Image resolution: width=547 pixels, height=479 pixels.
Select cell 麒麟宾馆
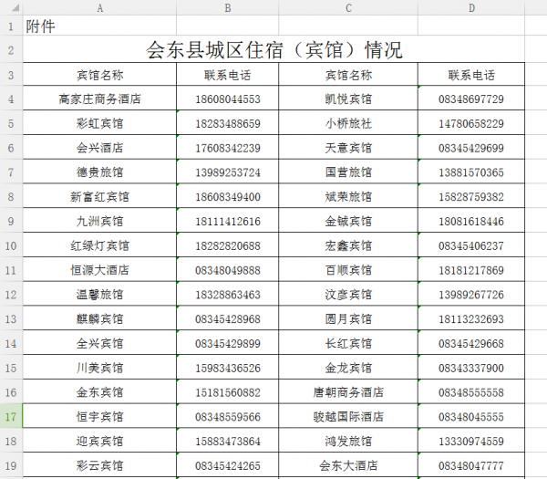tap(99, 318)
